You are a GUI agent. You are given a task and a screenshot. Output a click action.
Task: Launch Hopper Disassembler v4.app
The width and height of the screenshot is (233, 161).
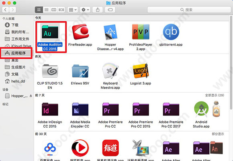(110, 32)
